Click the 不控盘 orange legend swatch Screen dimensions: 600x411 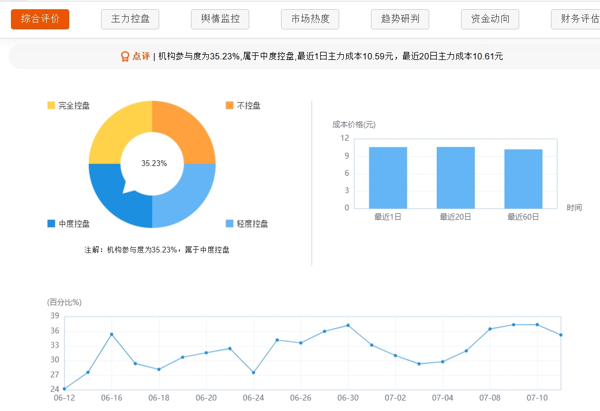230,105
